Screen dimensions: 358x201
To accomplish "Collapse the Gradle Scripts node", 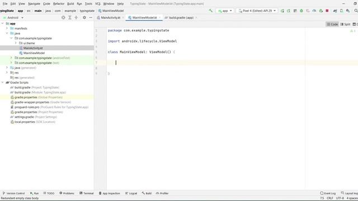I will click(x=2, y=82).
